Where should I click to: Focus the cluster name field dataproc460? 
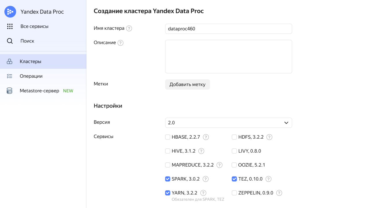(228, 29)
